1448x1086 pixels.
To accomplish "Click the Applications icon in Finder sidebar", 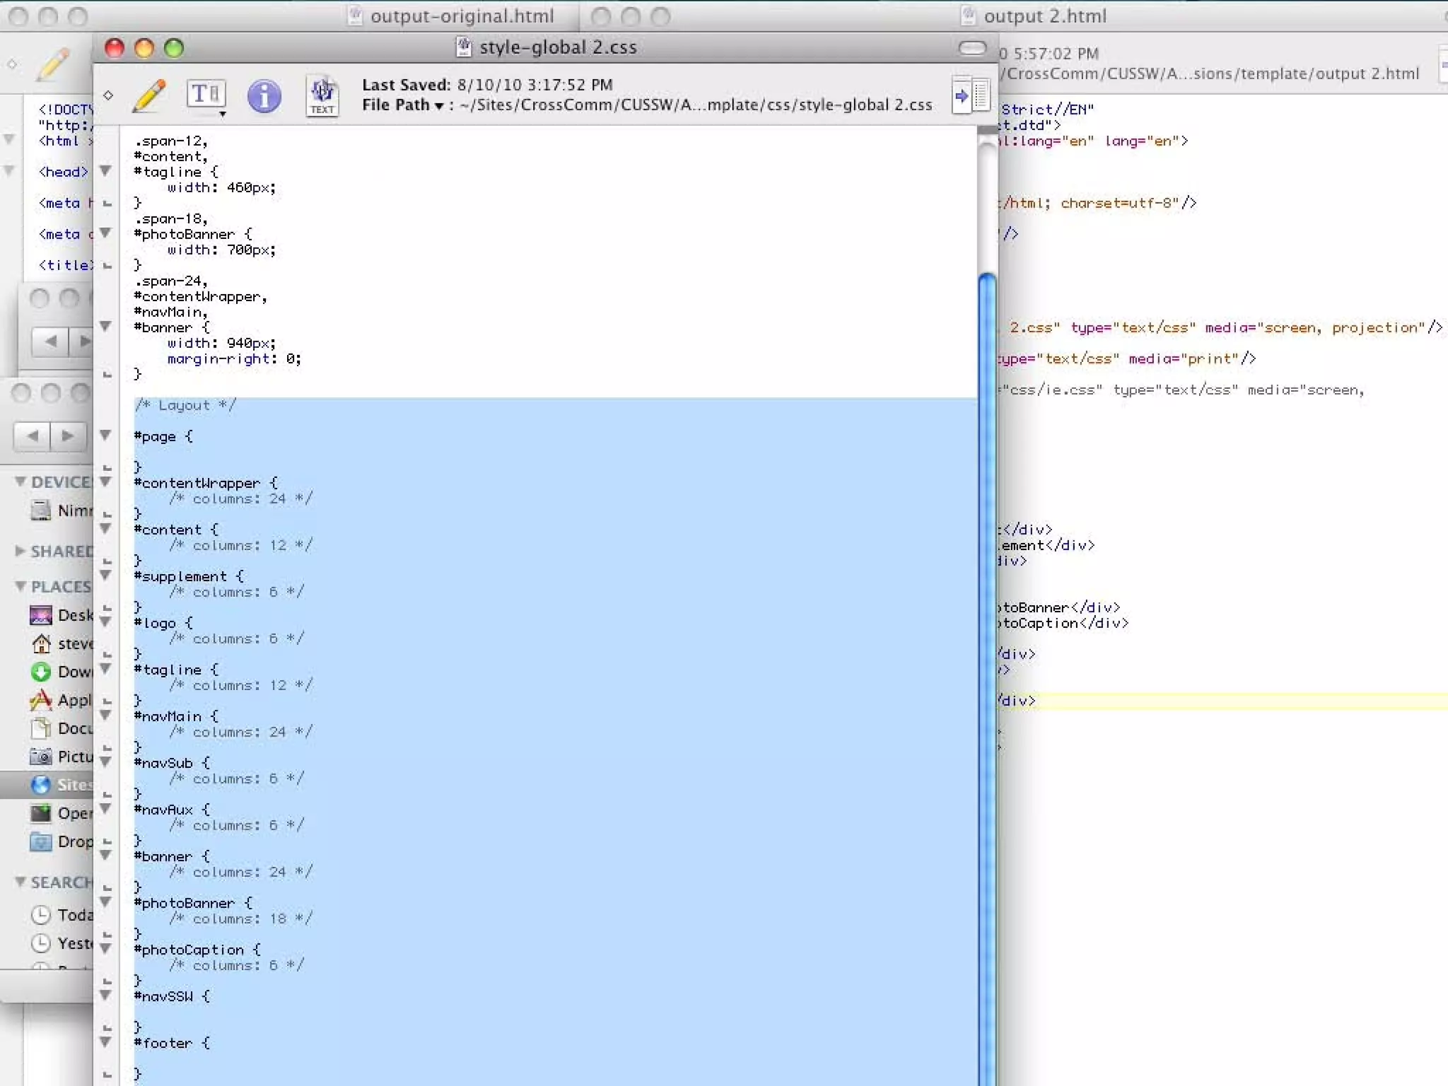I will click(x=41, y=700).
